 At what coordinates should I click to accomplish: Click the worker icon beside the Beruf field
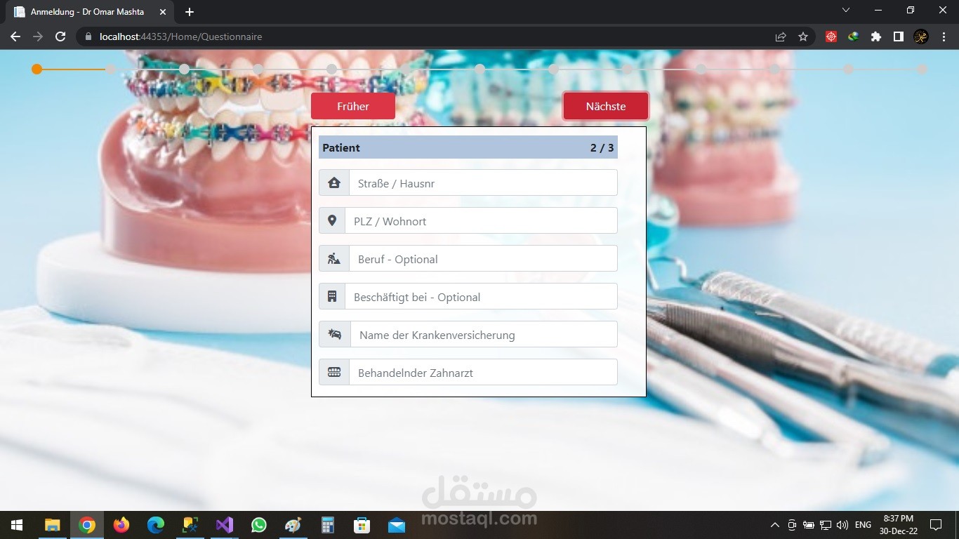(x=333, y=258)
